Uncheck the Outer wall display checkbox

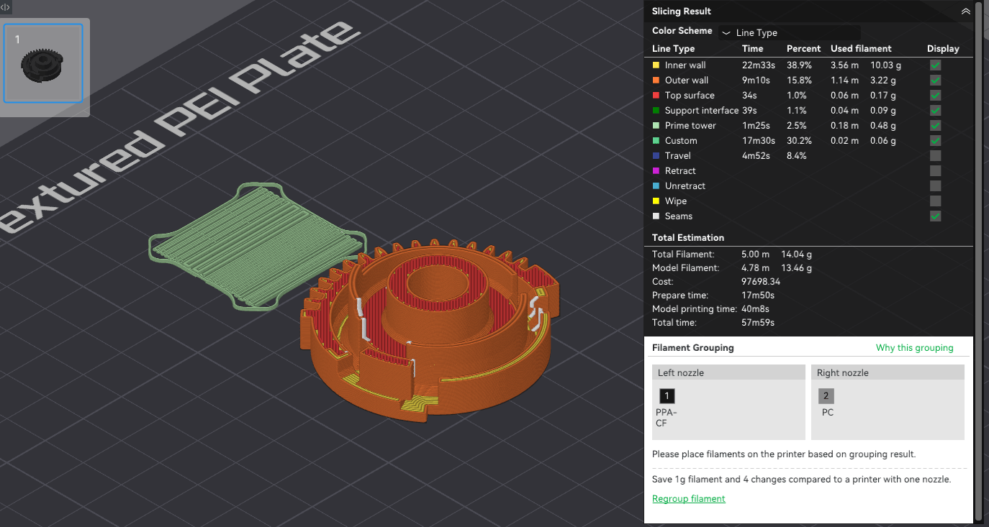coord(935,81)
